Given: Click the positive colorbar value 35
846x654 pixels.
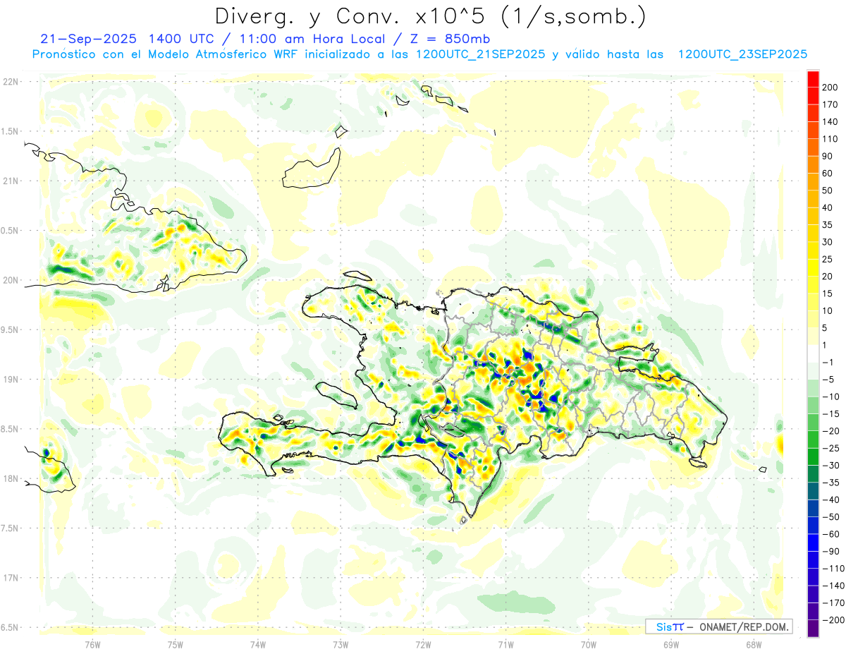Looking at the screenshot, I should pos(828,225).
